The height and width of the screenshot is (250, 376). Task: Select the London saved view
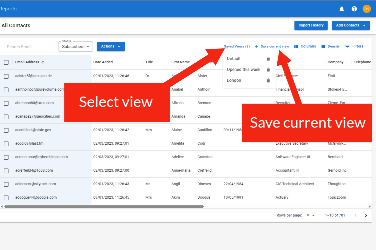pos(234,80)
